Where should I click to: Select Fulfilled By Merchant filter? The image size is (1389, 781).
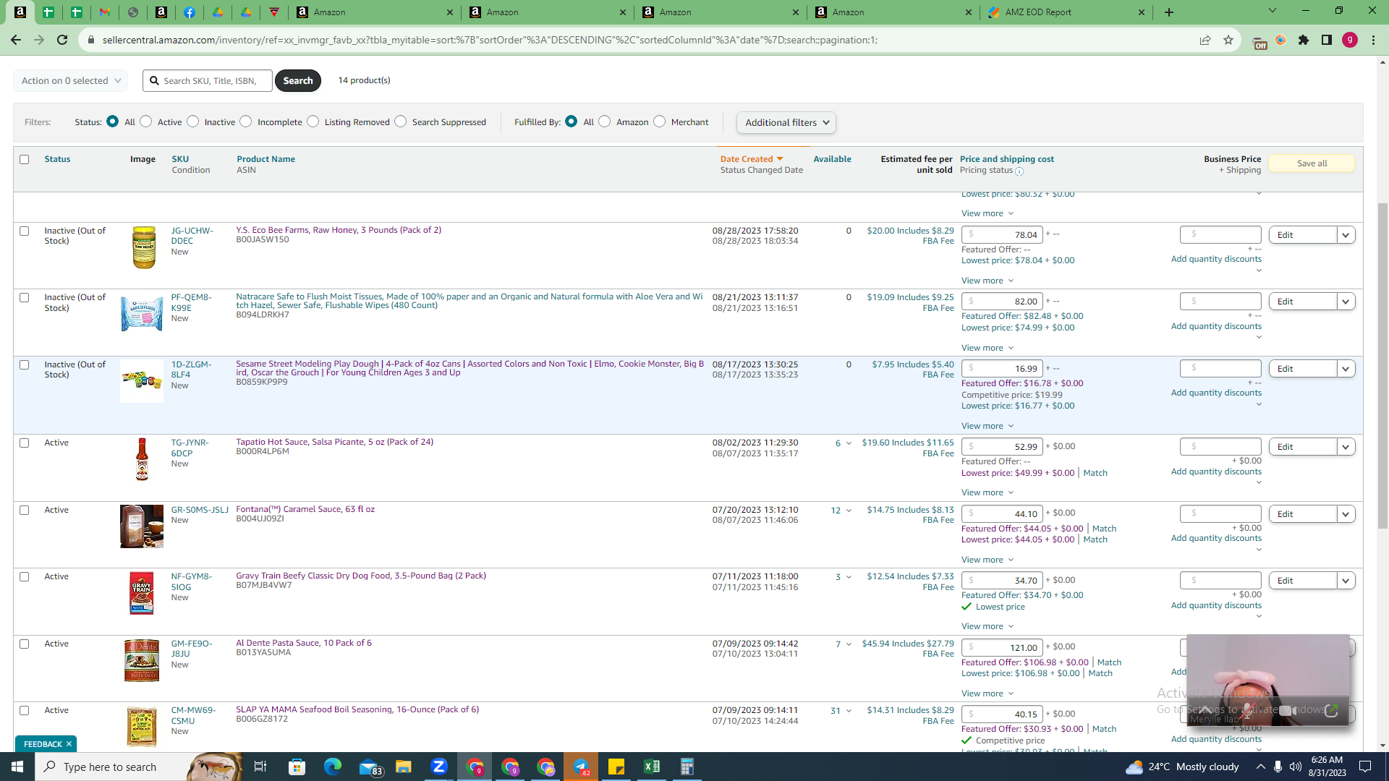pyautogui.click(x=659, y=121)
